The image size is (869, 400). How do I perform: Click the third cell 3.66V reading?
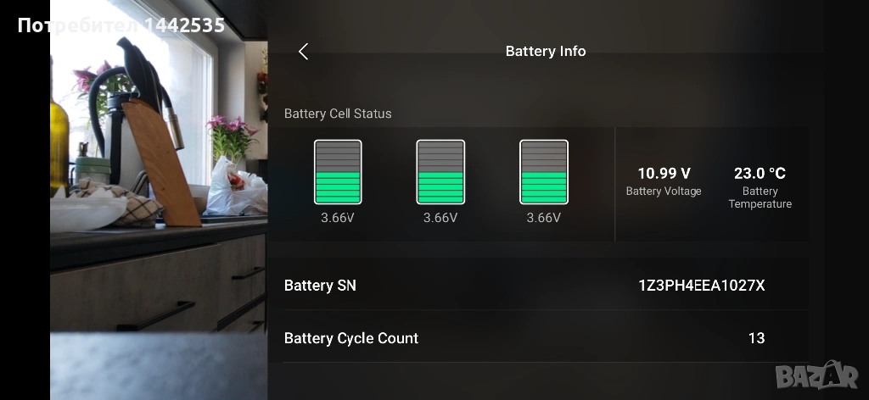pyautogui.click(x=544, y=218)
